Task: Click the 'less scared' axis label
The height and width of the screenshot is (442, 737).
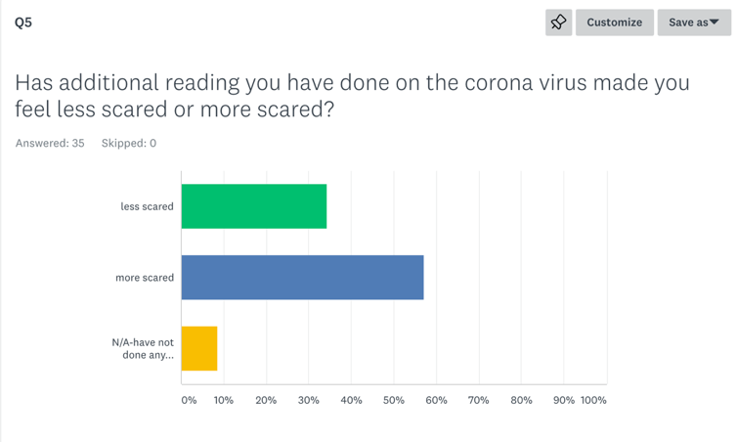Action: (147, 206)
